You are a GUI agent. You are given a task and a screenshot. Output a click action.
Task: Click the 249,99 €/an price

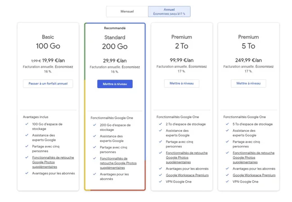coord(248,60)
